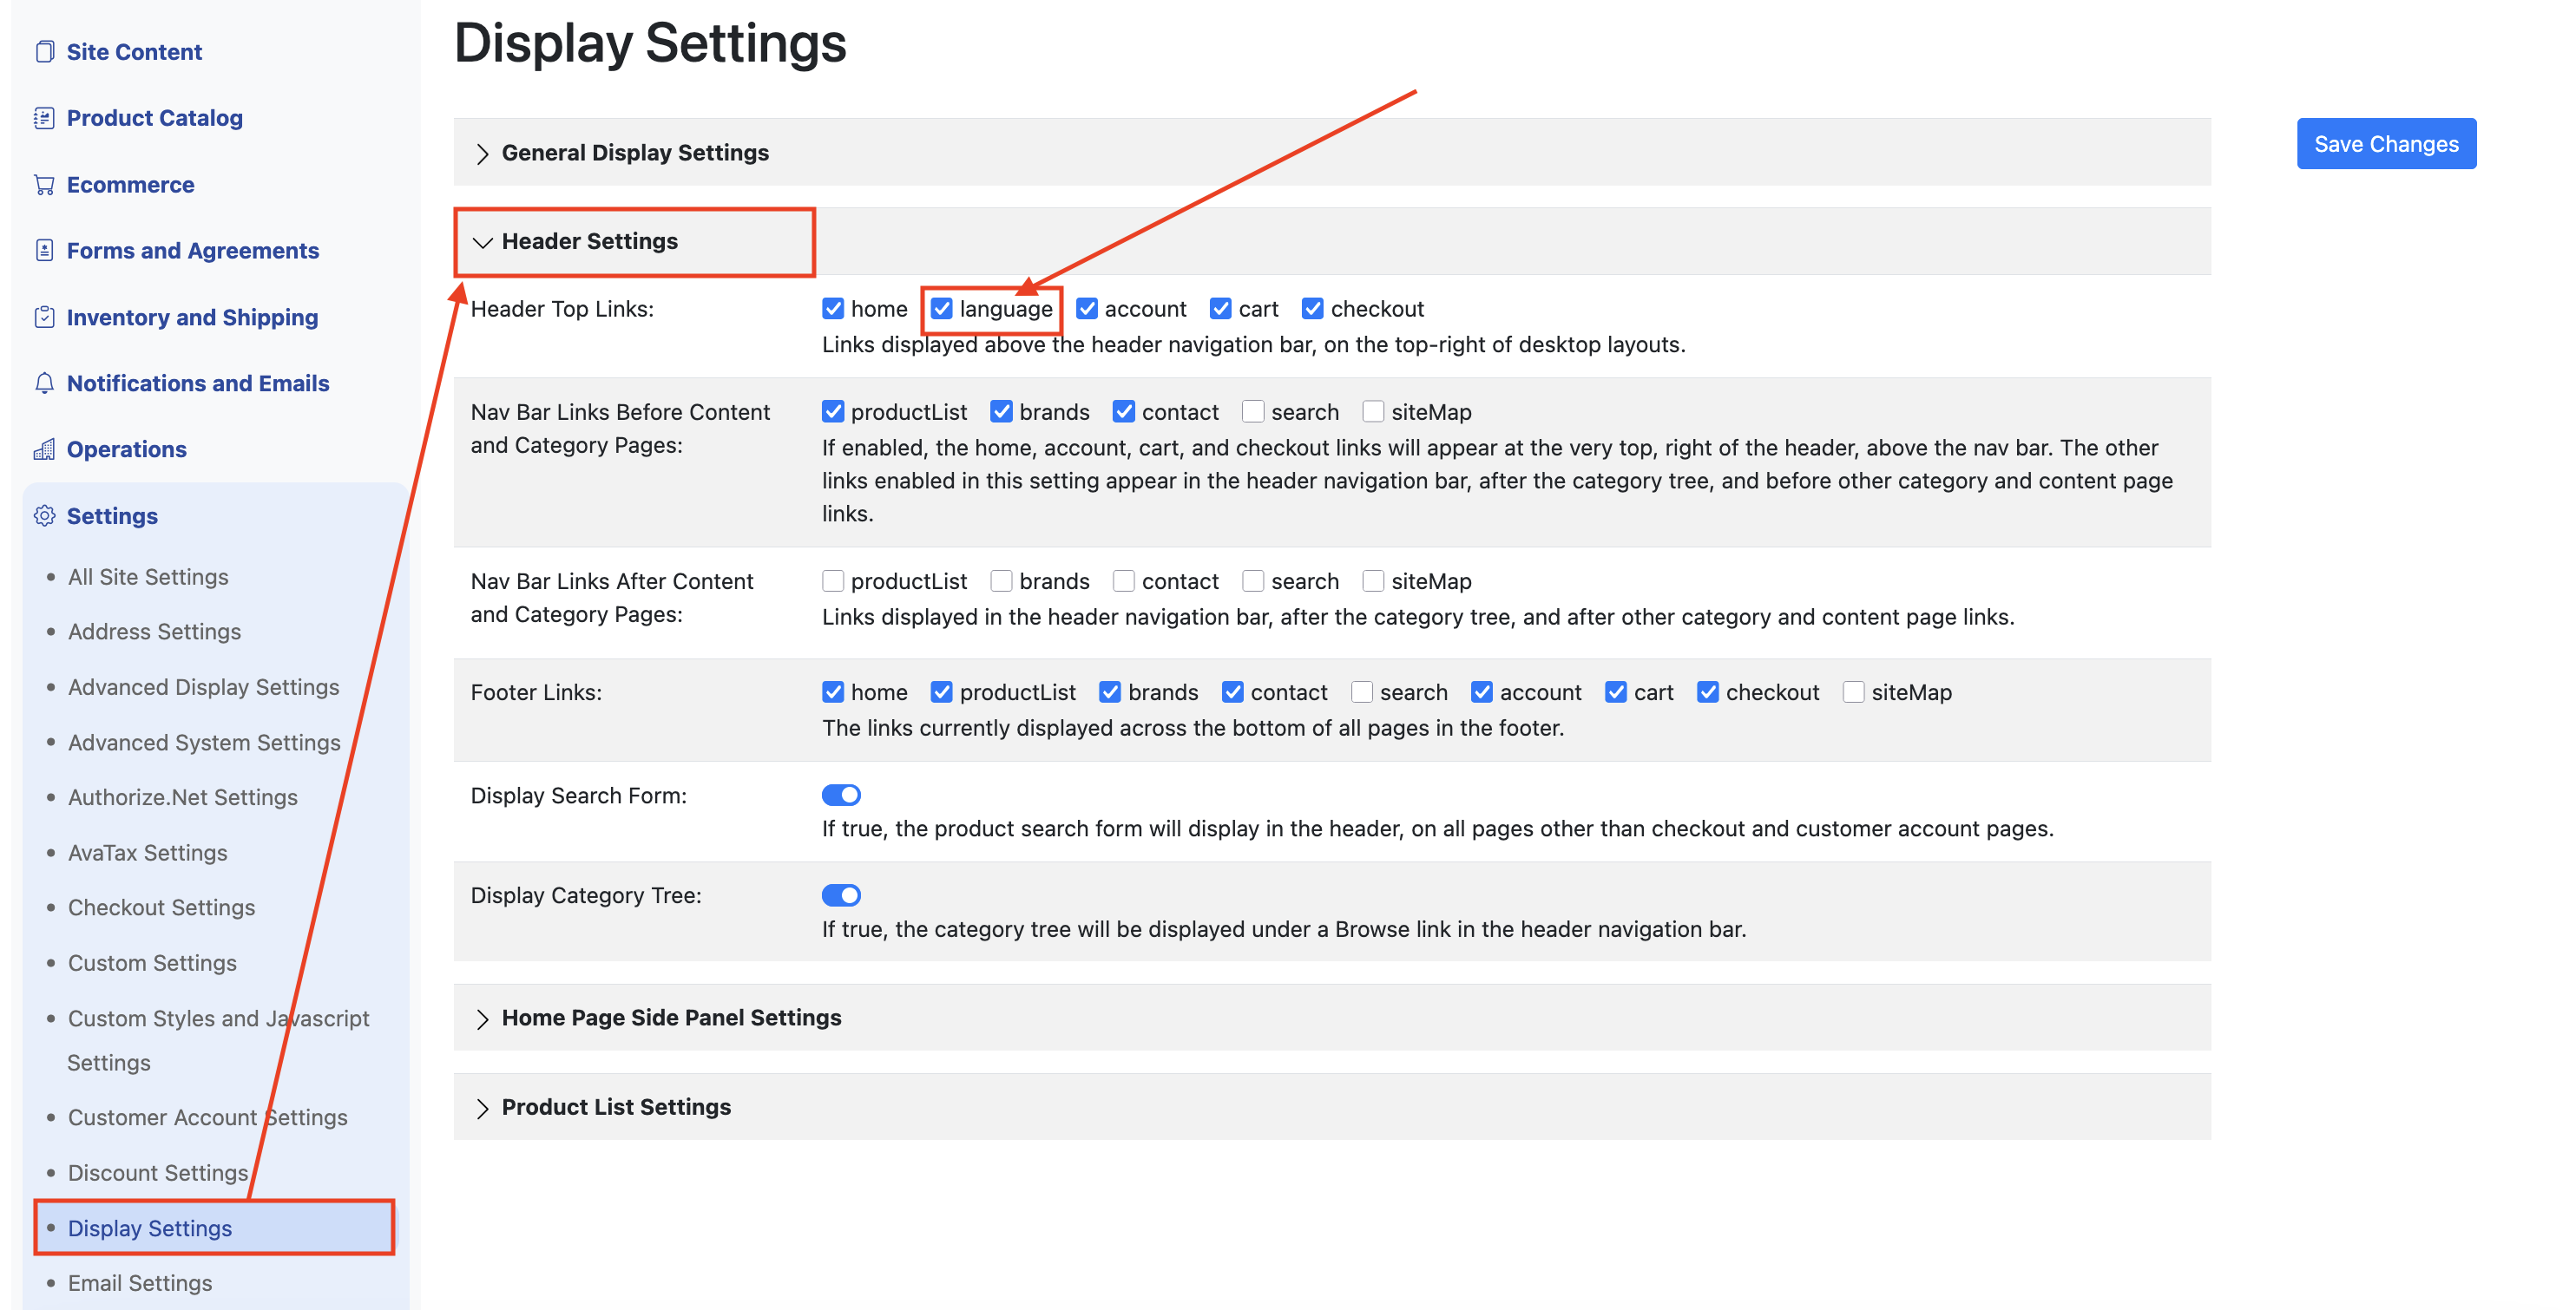Open Email Settings in sidebar

coord(140,1282)
